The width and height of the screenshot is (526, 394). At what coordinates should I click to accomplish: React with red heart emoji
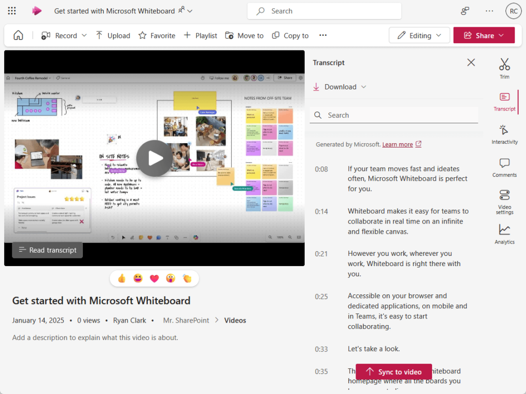(x=154, y=278)
